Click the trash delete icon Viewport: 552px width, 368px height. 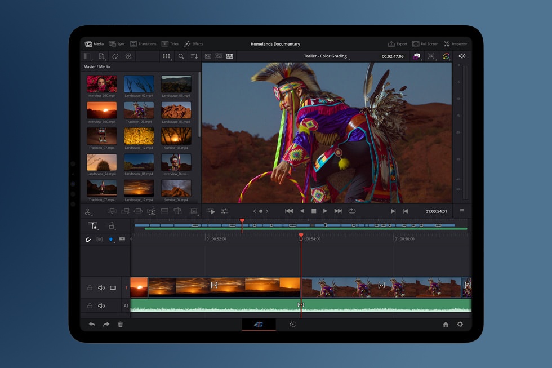pos(120,325)
